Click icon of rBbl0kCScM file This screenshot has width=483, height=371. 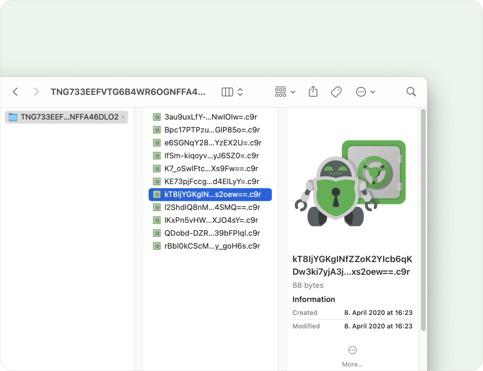(157, 246)
